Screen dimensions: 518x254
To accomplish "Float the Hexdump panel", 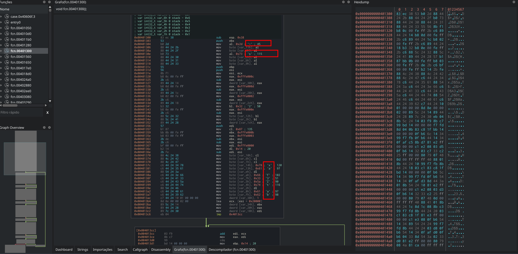I will [x=514, y=2].
